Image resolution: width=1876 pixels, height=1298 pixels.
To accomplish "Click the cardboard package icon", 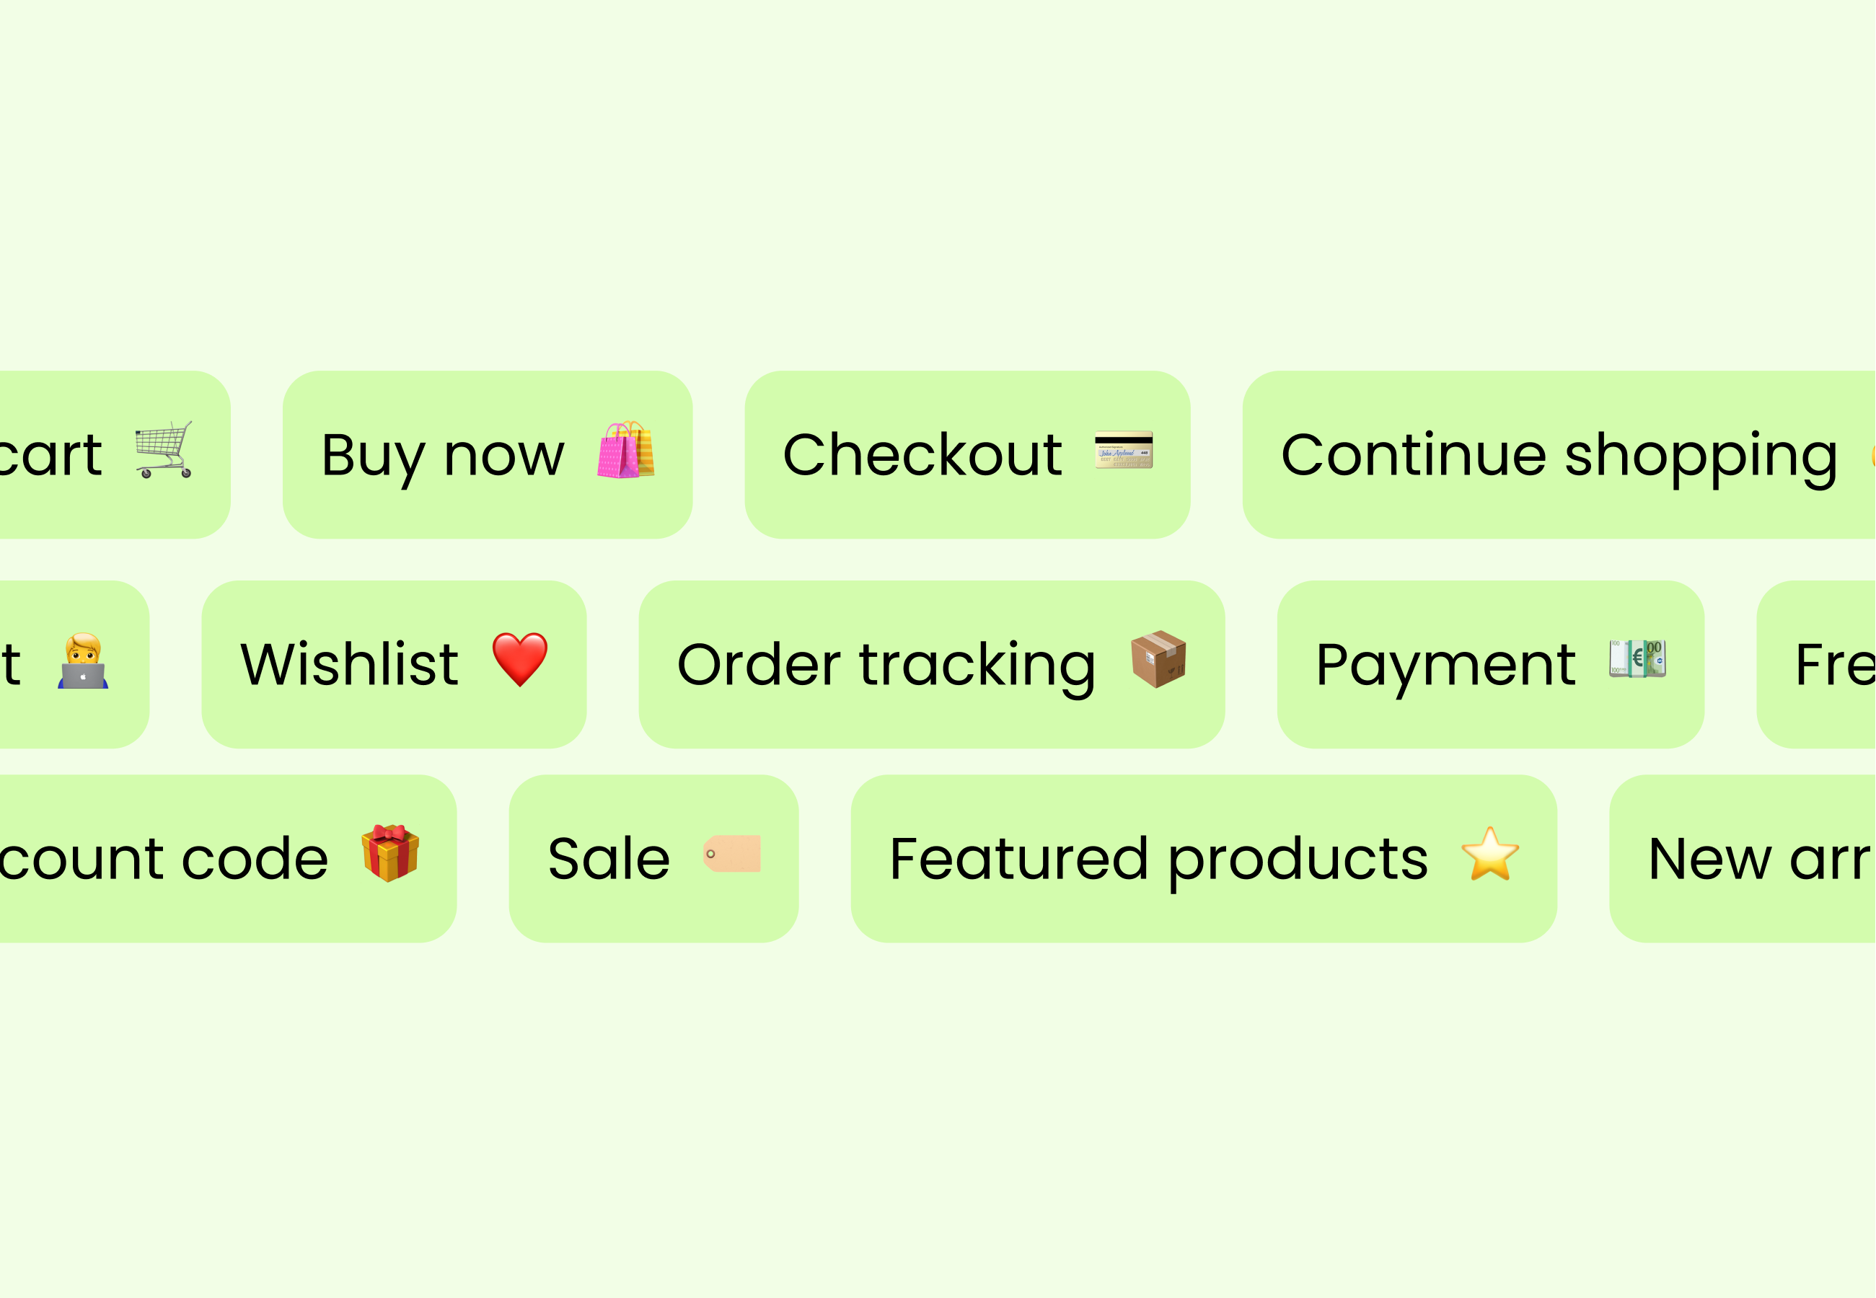I will coord(1158,660).
